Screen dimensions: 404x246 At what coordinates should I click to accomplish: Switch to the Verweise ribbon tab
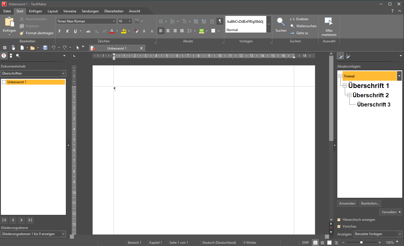coord(70,11)
